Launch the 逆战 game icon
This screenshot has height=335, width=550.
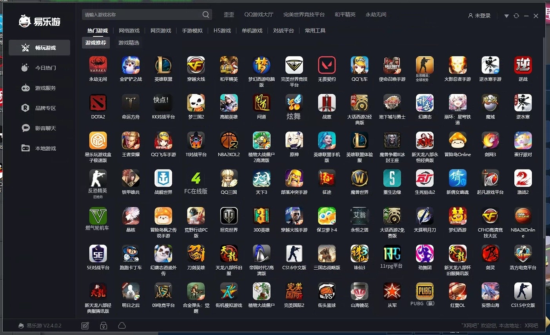point(523,65)
